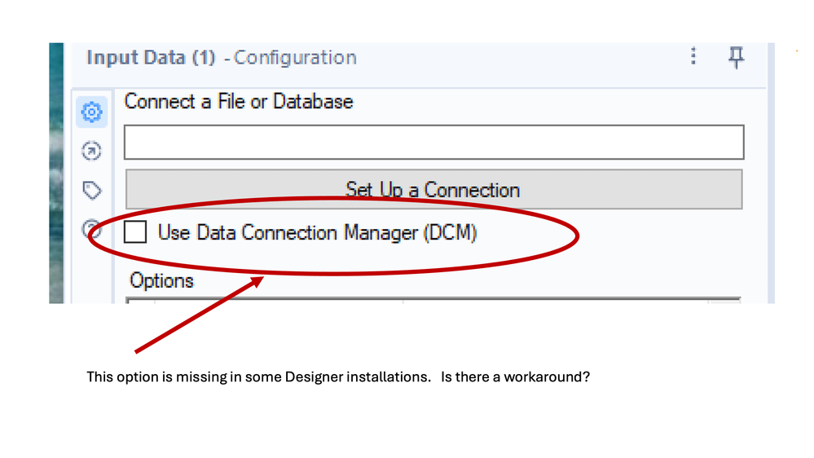The image size is (814, 458).
Task: Open the Configuration gear tab
Action: pos(92,112)
